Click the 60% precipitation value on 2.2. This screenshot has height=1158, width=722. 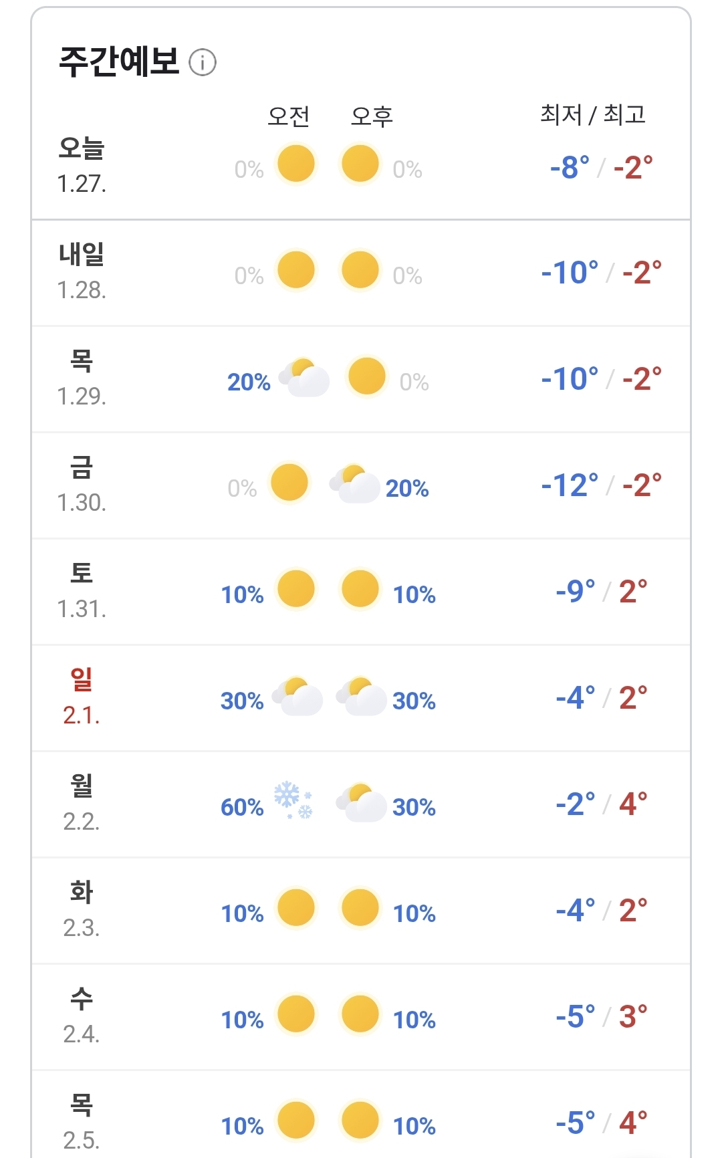pyautogui.click(x=242, y=807)
